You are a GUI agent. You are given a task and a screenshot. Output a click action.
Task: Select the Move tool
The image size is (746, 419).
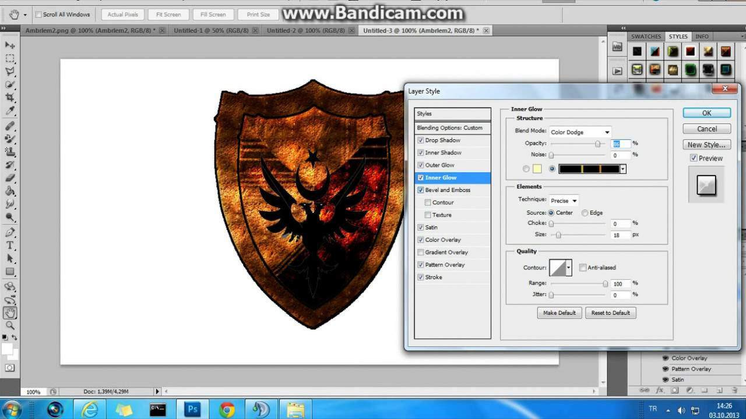(x=10, y=45)
